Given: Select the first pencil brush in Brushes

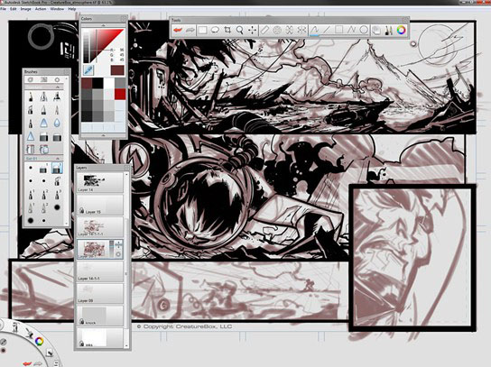Looking at the screenshot, I should point(31,96).
